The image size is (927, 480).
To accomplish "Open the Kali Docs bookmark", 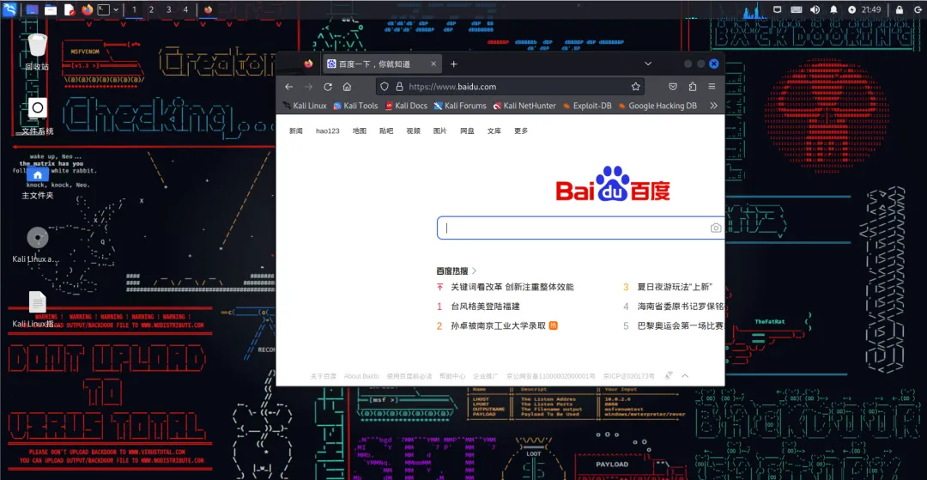I will coord(406,106).
